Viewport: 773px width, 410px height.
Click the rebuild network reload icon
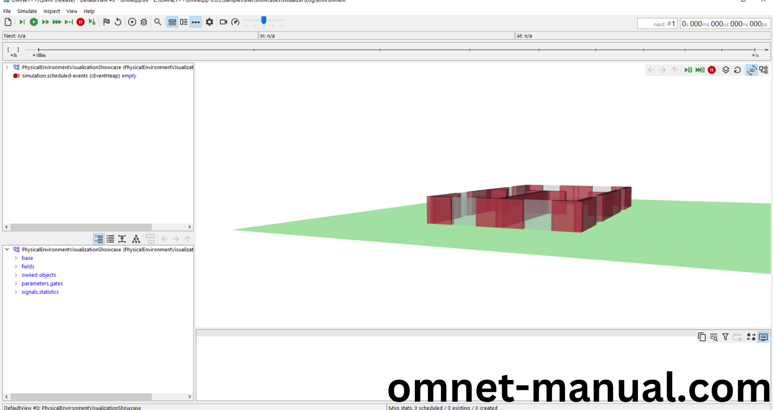pos(118,22)
